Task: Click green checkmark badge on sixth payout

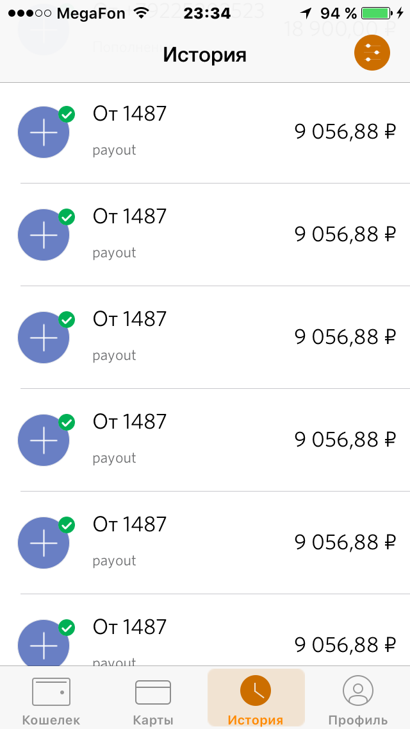Action: pos(67,628)
